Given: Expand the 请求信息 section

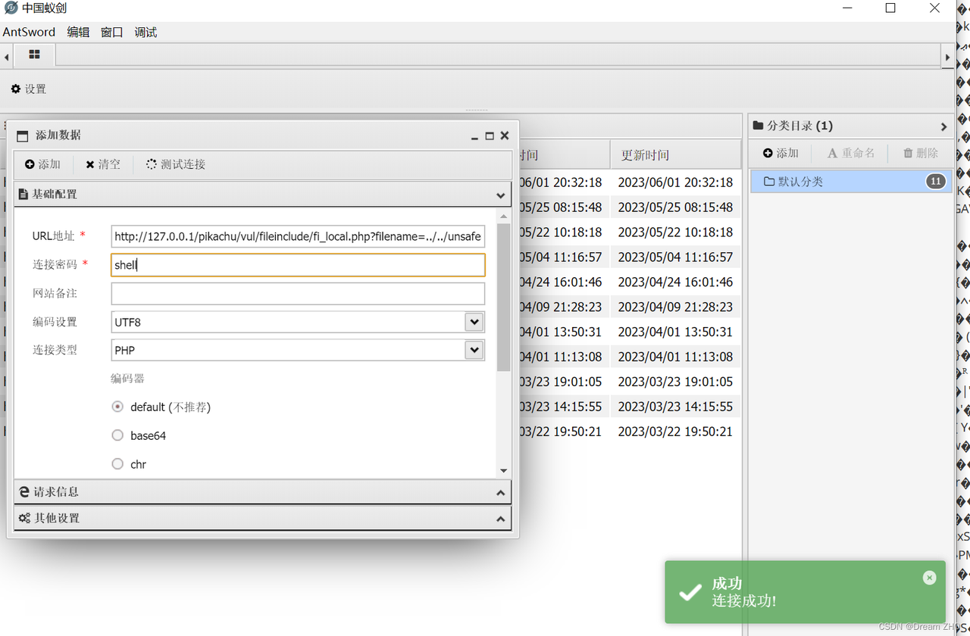Looking at the screenshot, I should (x=262, y=492).
